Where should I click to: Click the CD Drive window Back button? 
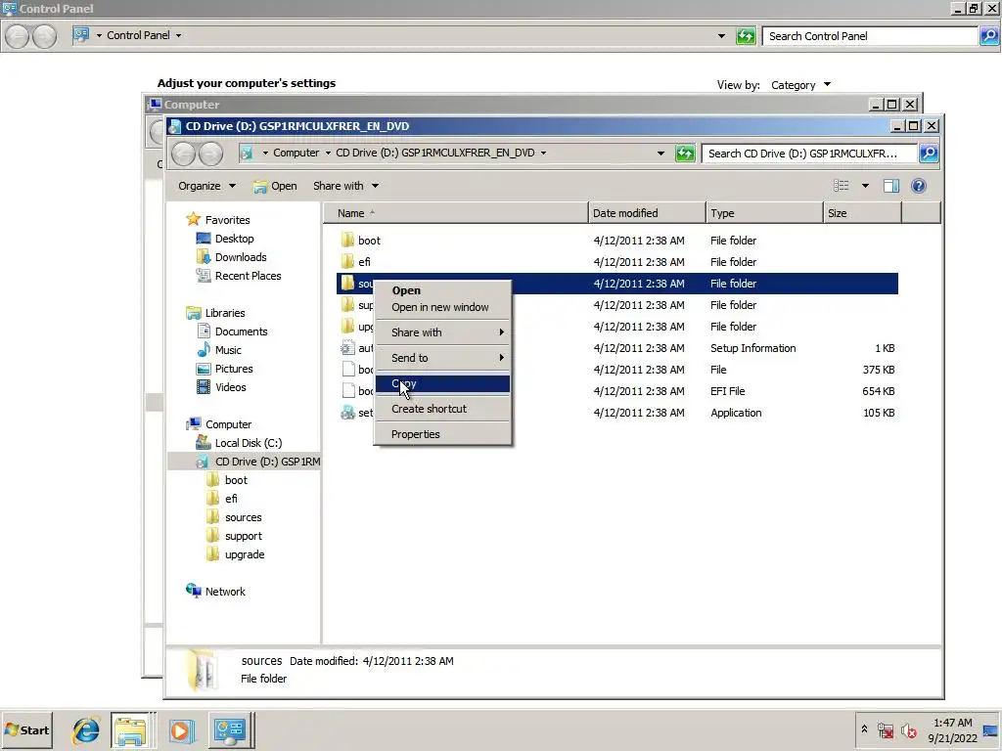click(184, 154)
